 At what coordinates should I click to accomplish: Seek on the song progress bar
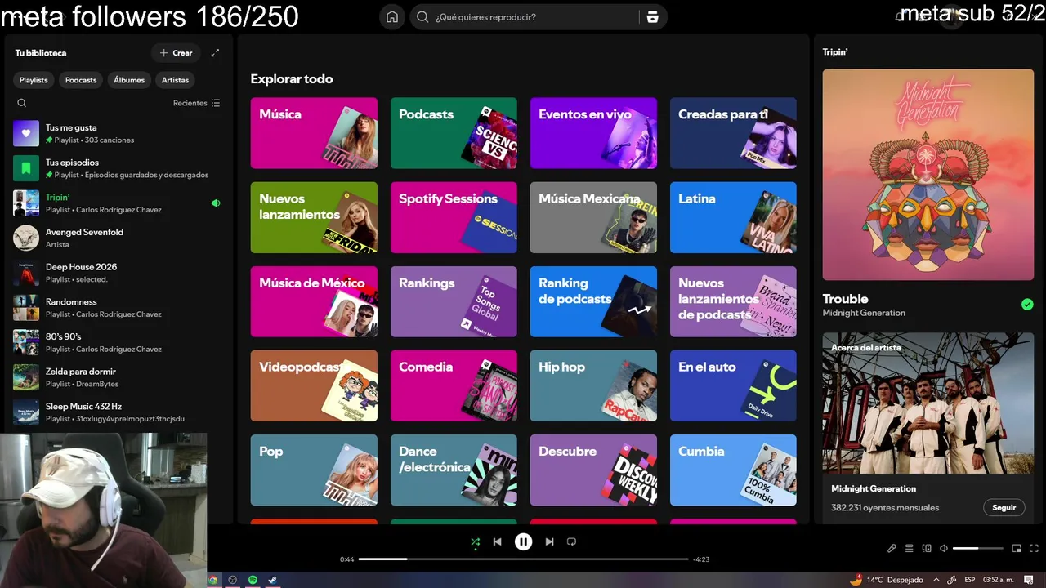point(523,559)
